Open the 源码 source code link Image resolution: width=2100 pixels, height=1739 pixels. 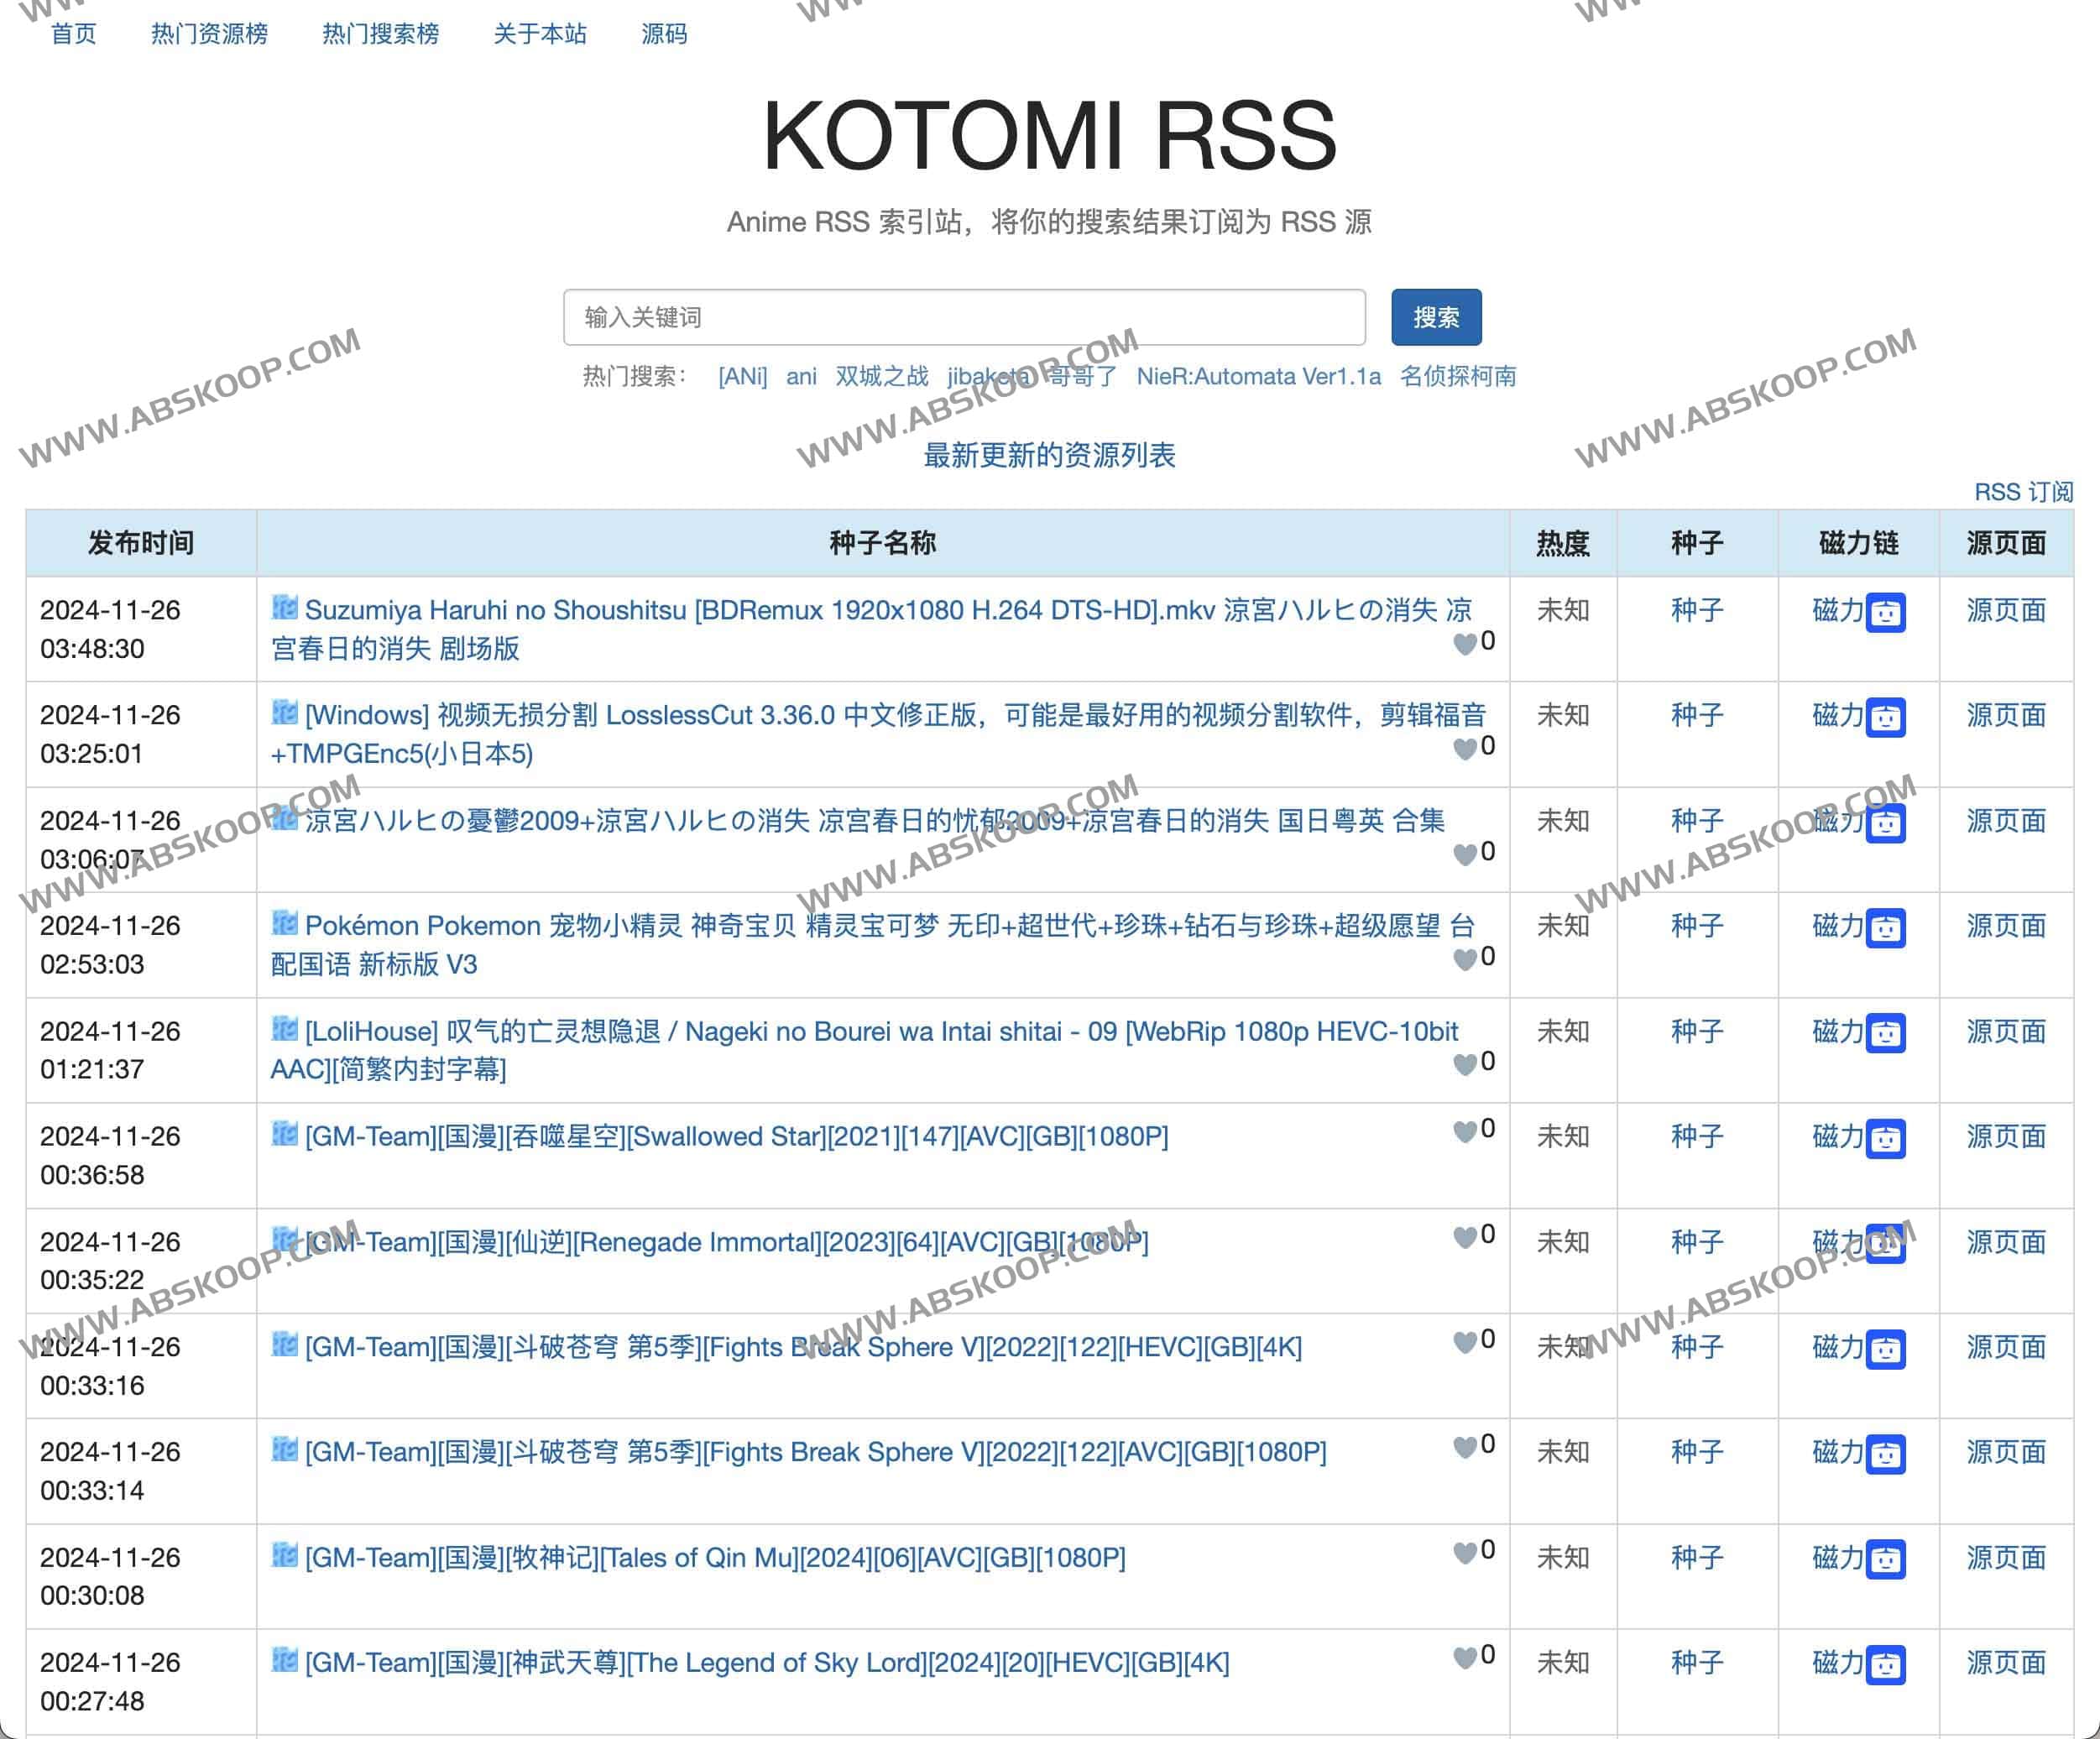coord(664,33)
